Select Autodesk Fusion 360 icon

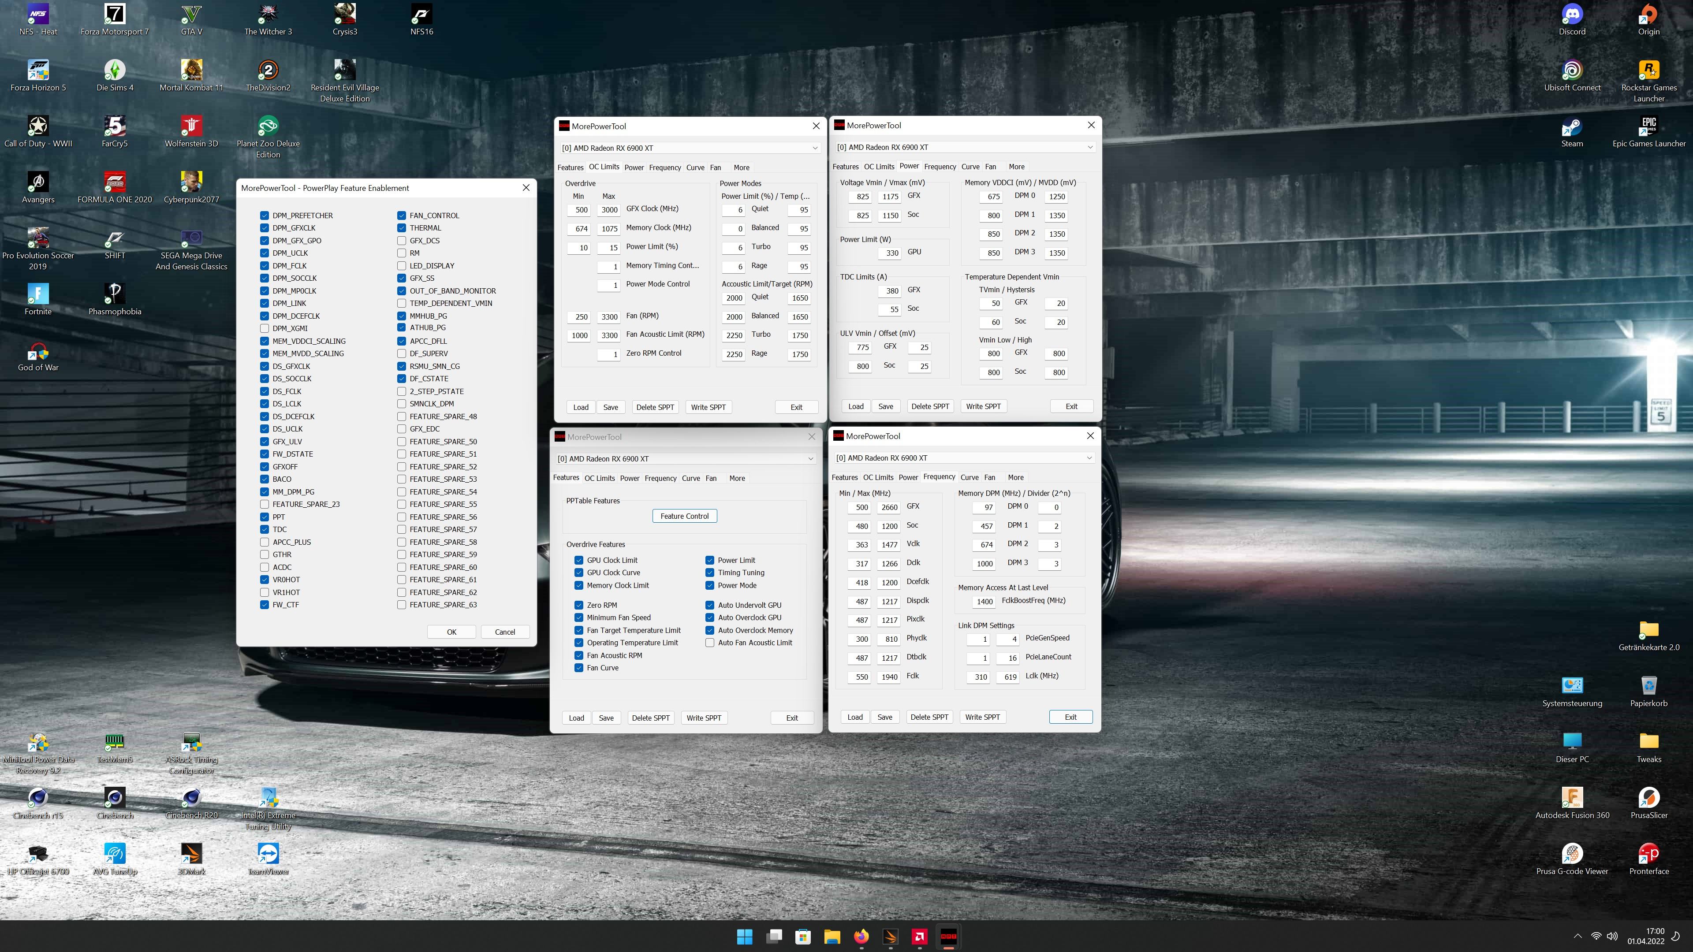[1571, 803]
